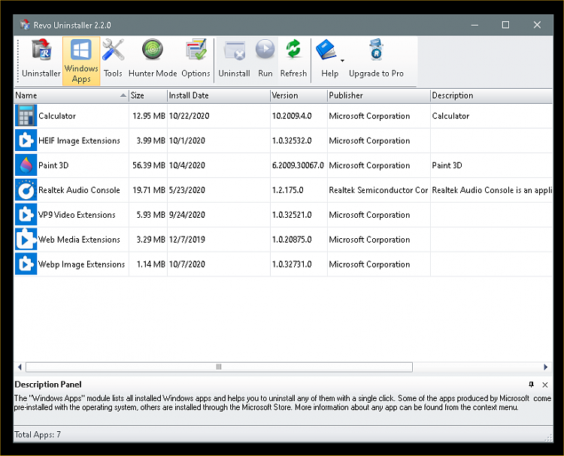Click the horizontal scrollbar thumb

[219, 367]
